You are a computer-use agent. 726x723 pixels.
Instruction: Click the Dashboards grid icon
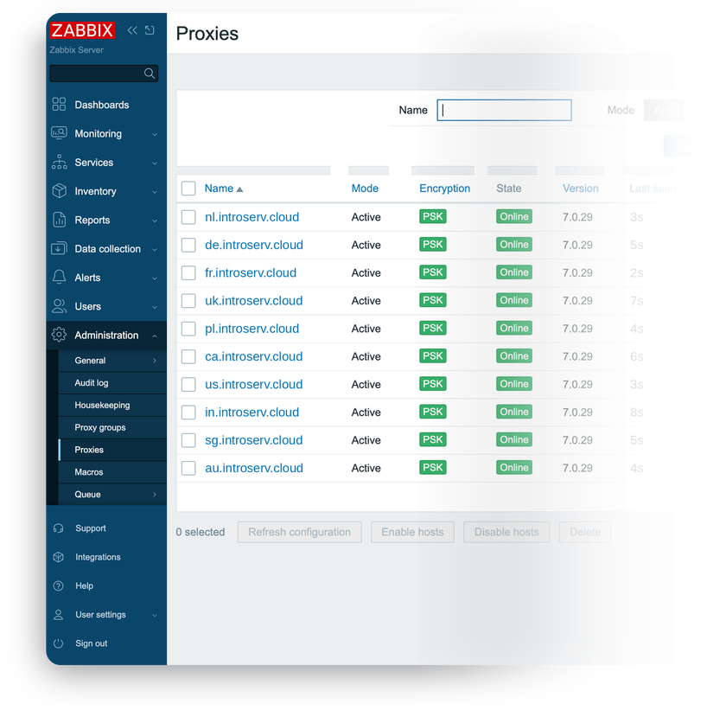click(x=60, y=104)
